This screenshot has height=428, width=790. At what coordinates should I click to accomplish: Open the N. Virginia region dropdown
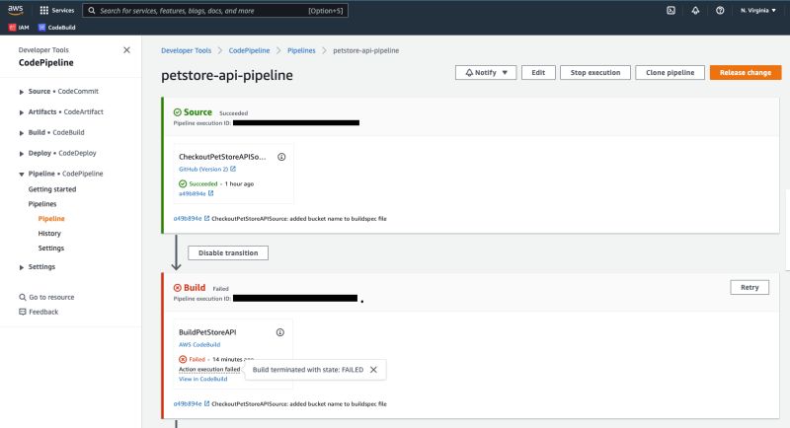click(757, 10)
